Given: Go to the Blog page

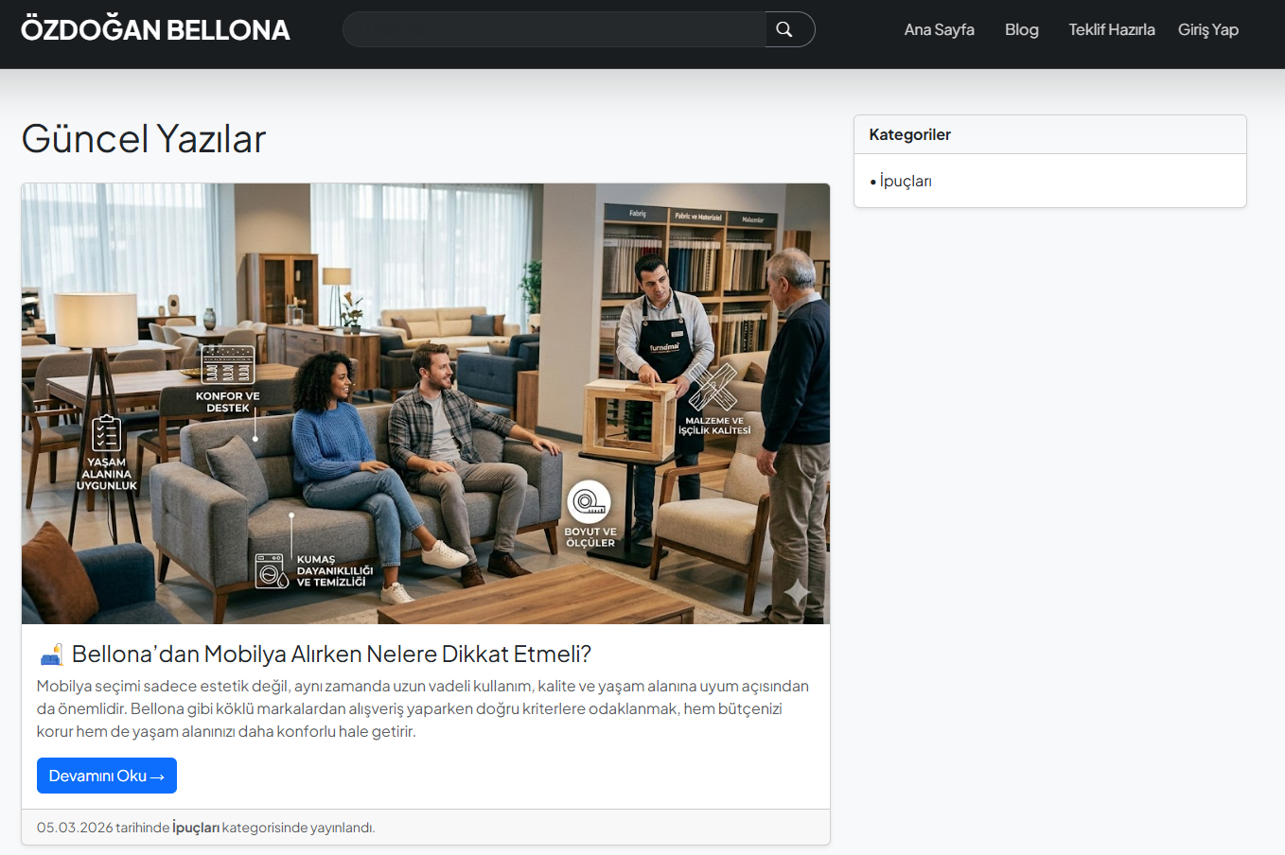Looking at the screenshot, I should coord(1021,29).
